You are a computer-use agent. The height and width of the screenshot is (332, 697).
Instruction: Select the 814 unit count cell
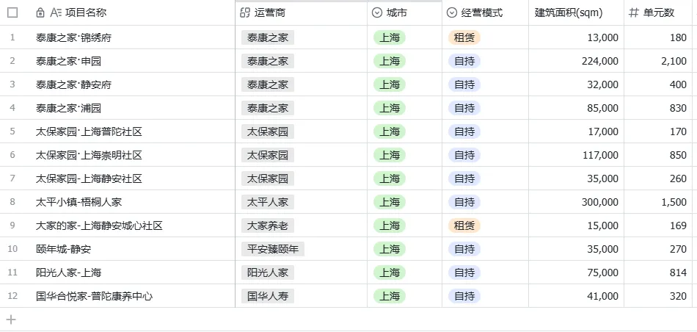coord(658,273)
